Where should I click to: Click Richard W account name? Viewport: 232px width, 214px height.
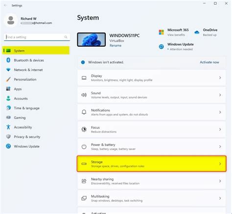point(28,19)
